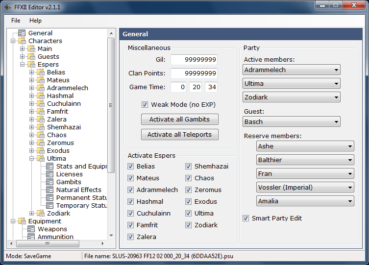
Task: Select the Ammunition tree item
Action: coord(55,237)
